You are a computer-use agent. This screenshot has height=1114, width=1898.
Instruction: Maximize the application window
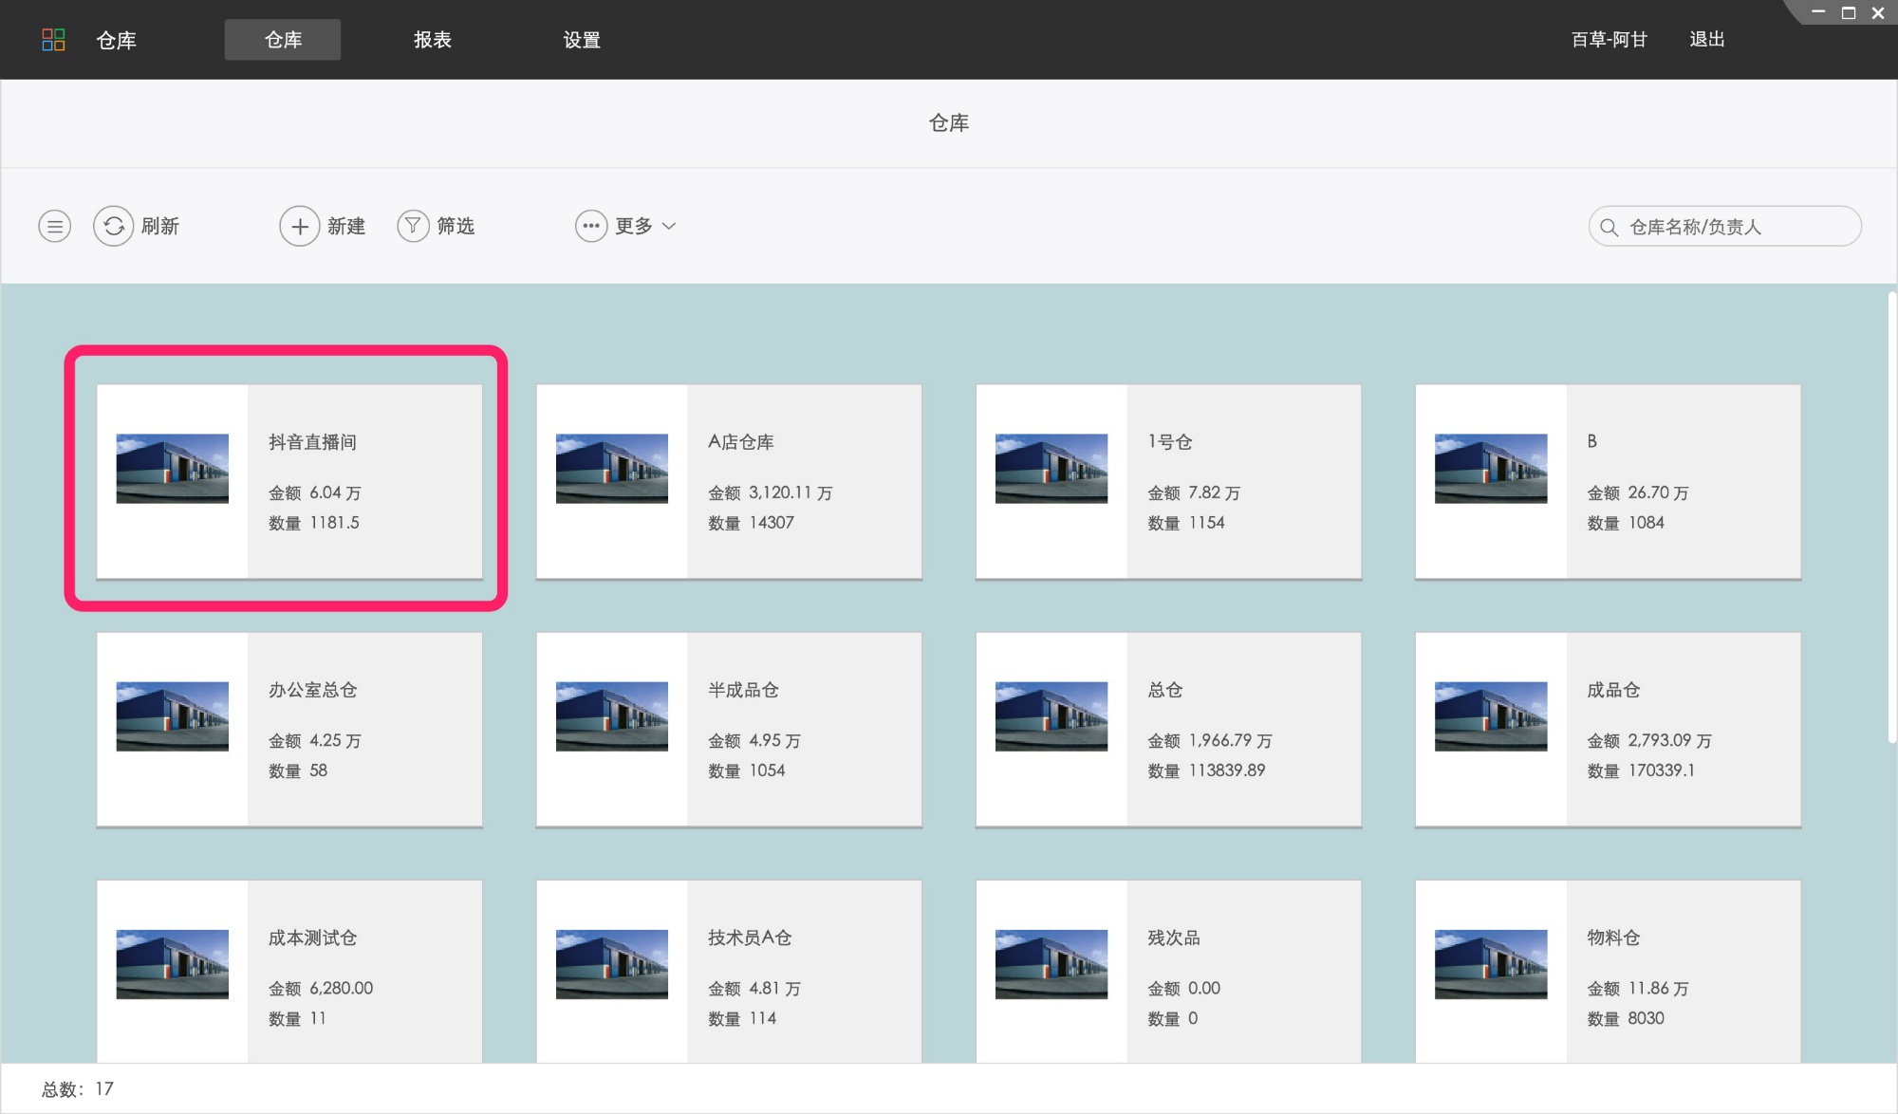1849,13
